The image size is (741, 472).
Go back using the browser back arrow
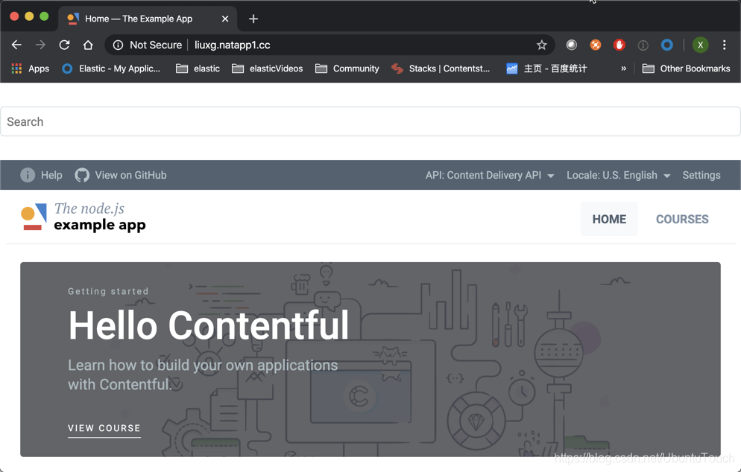pos(16,45)
